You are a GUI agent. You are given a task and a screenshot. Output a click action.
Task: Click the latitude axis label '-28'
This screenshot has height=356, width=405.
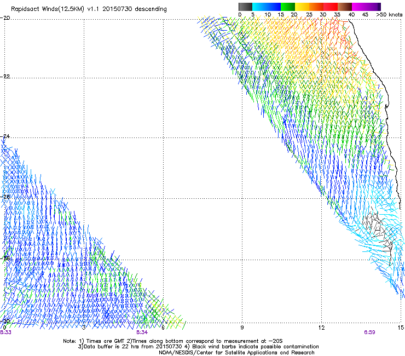point(5,258)
